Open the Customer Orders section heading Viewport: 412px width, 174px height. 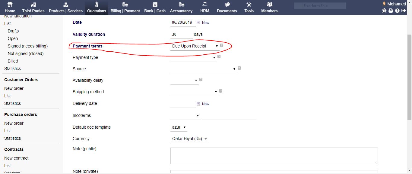pyautogui.click(x=21, y=80)
